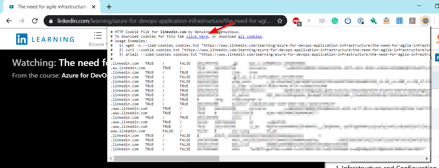Open a new browser tab
This screenshot has width=439, height=168.
(109, 7)
